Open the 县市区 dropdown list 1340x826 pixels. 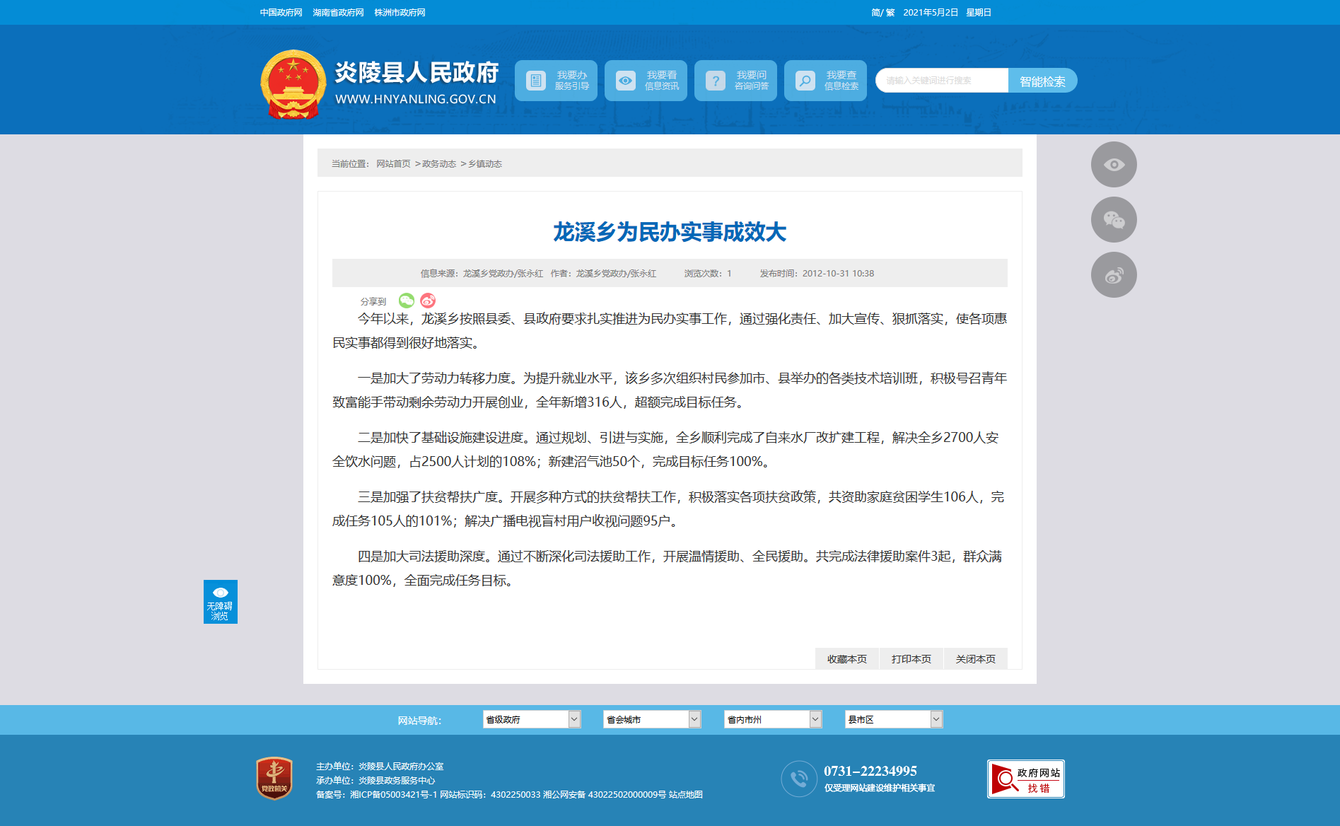coord(894,719)
